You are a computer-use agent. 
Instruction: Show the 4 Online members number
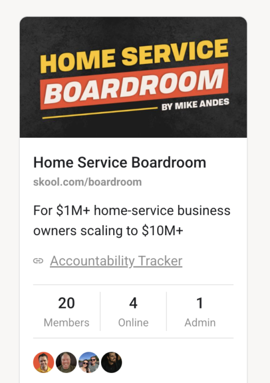click(x=133, y=303)
